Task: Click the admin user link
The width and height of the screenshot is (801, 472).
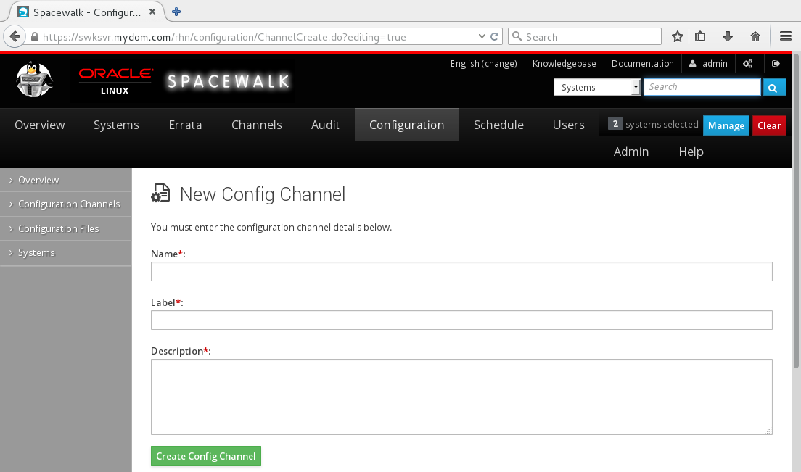Action: click(708, 64)
